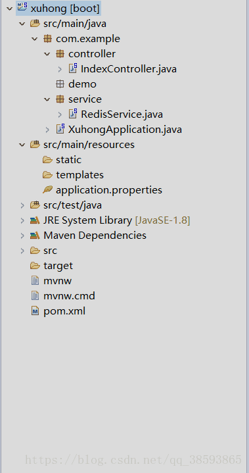The image size is (249, 473).
Task: Click the XuhongApplication.java file icon
Action: pos(60,129)
